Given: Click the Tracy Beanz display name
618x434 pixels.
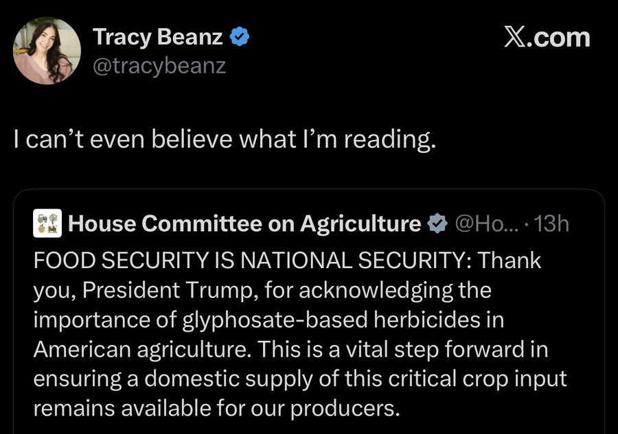Looking at the screenshot, I should 157,37.
